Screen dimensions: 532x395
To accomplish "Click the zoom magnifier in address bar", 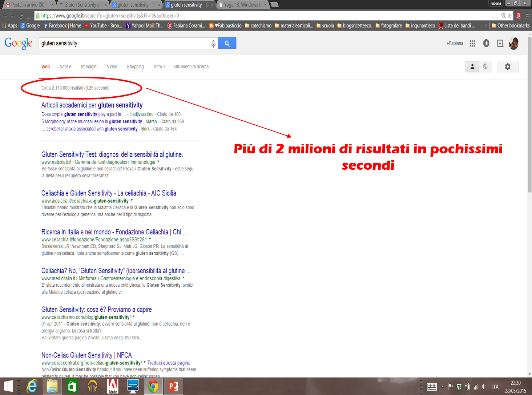I will (x=503, y=16).
